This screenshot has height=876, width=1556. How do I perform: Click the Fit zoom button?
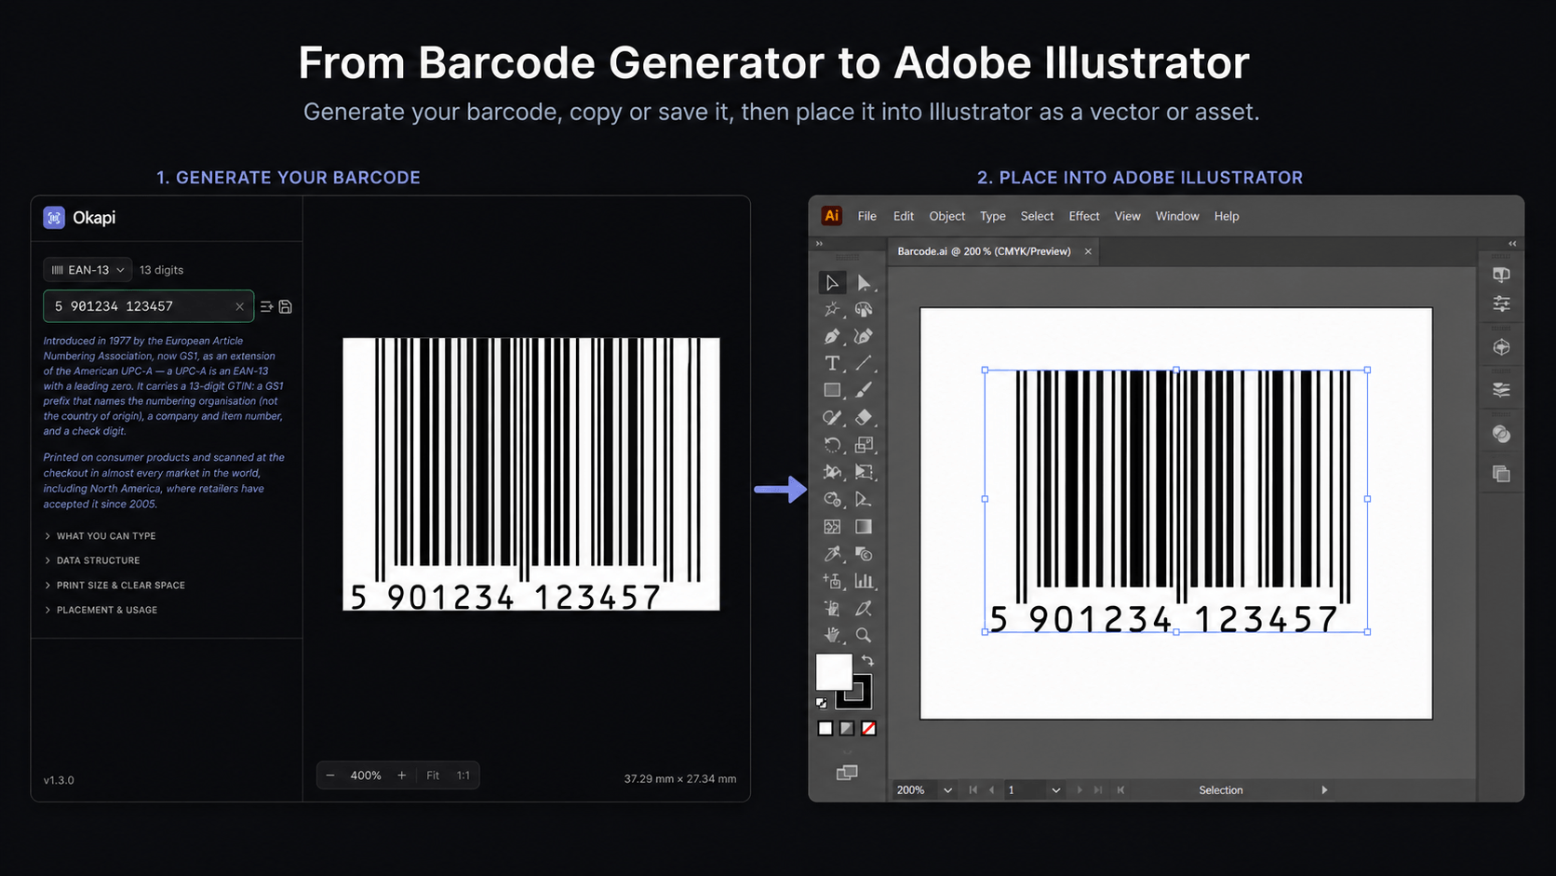tap(433, 775)
